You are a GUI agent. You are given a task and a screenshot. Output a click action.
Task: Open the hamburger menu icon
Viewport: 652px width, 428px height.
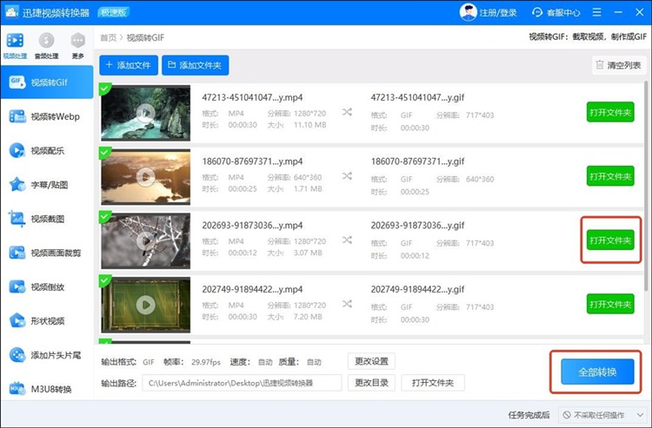pos(596,12)
